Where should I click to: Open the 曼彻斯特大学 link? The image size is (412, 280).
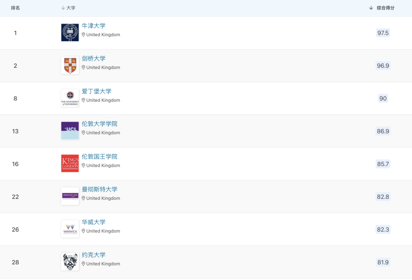pos(100,189)
